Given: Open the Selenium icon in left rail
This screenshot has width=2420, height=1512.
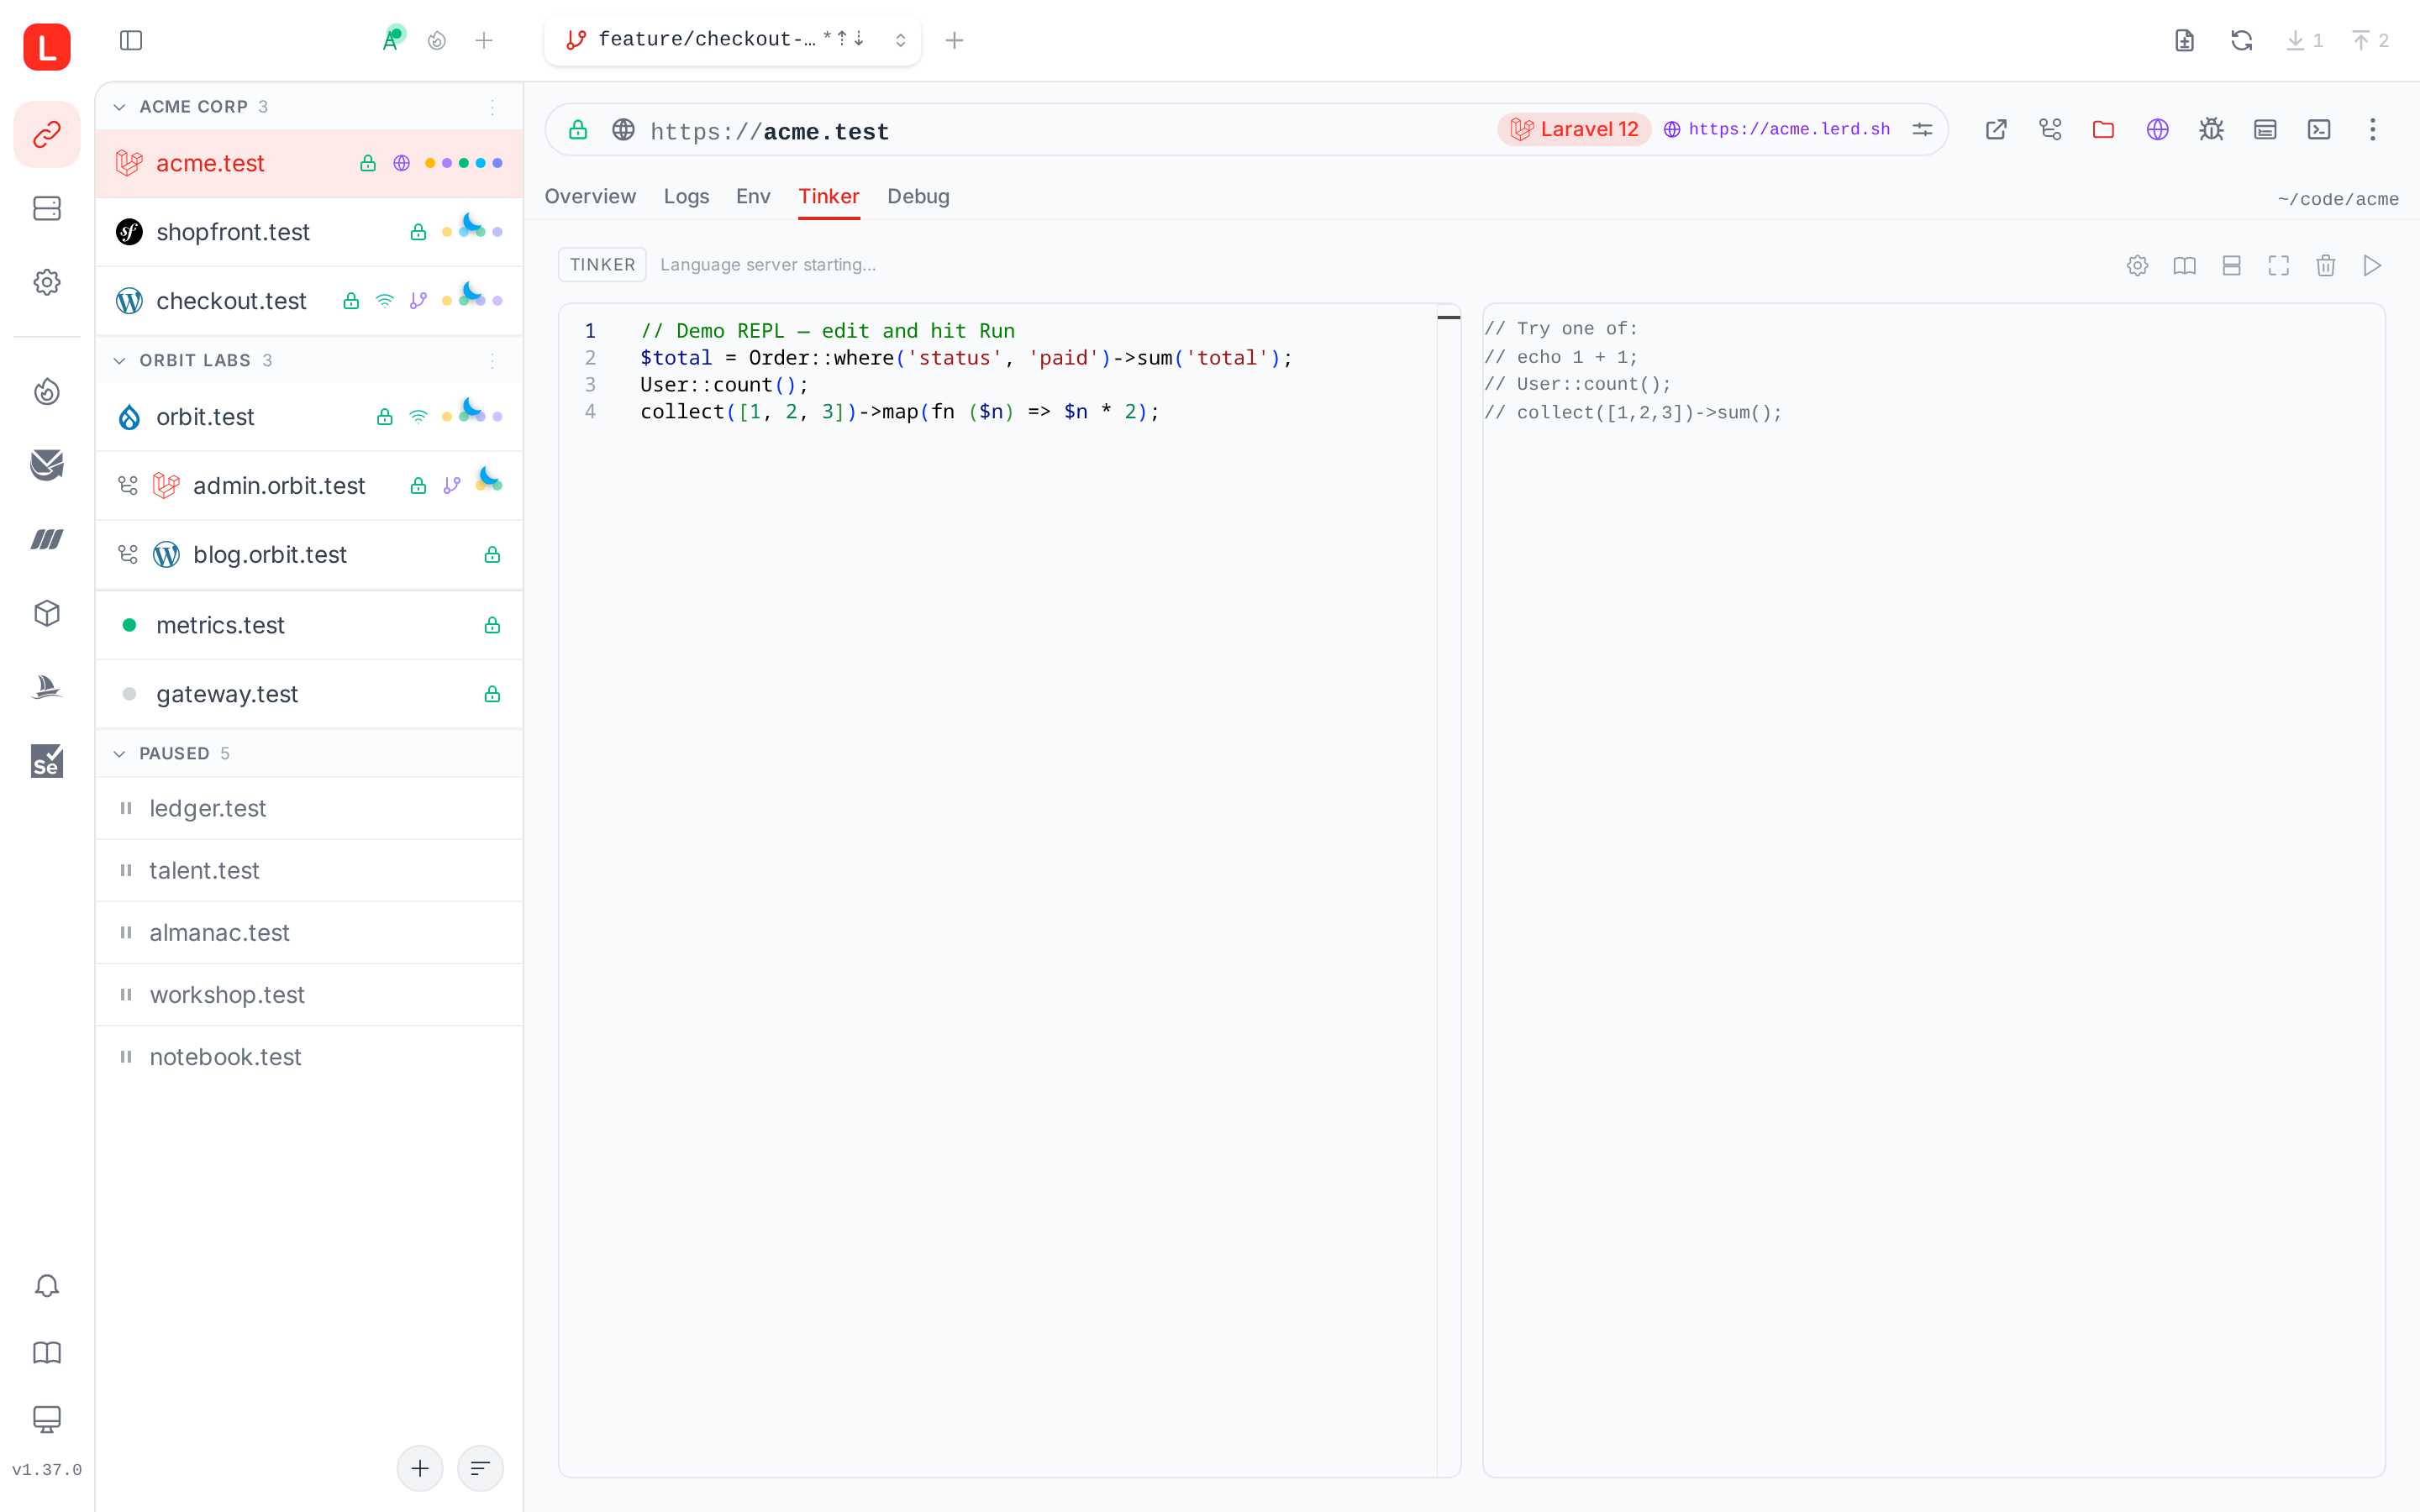Looking at the screenshot, I should pyautogui.click(x=47, y=761).
